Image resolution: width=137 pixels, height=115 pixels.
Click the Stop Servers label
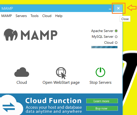tap(101, 82)
